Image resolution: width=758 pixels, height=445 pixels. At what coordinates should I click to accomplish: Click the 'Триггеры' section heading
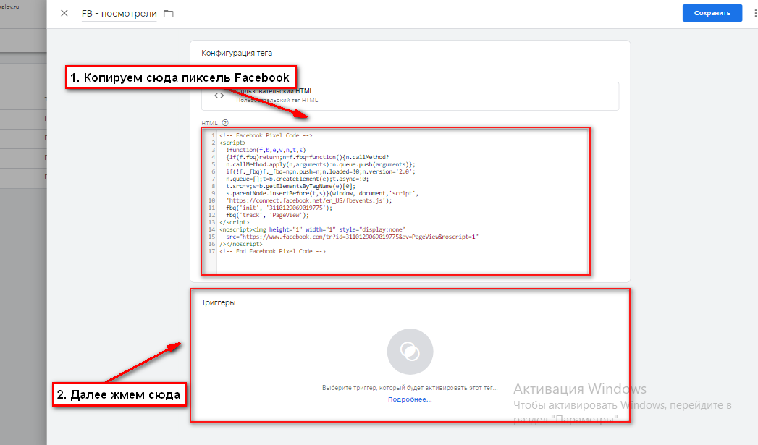point(219,302)
